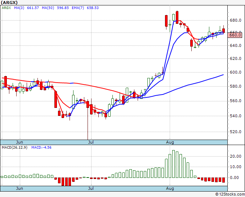Click the 520.0 price axis label
The image size is (245, 197).
236,132
